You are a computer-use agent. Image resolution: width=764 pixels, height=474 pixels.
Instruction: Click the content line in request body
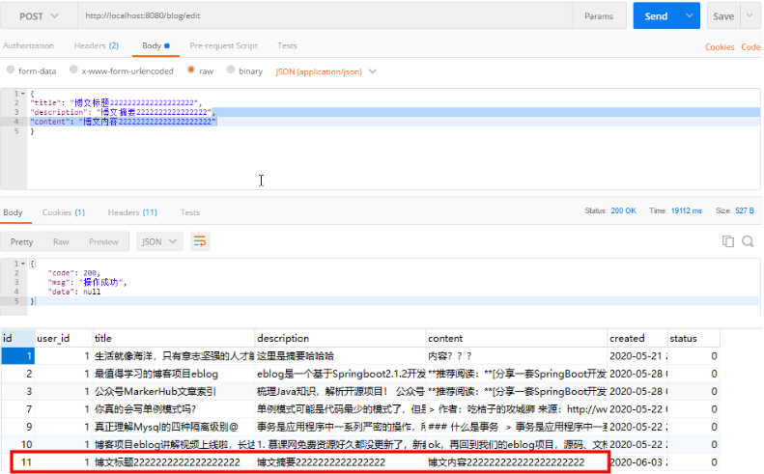tap(123, 122)
